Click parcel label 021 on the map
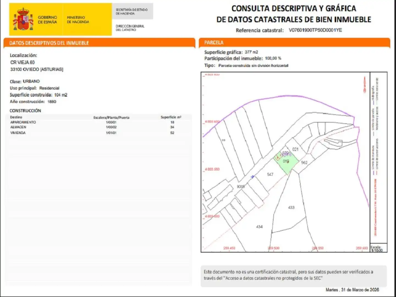This screenshot has height=297, width=396. point(295,149)
